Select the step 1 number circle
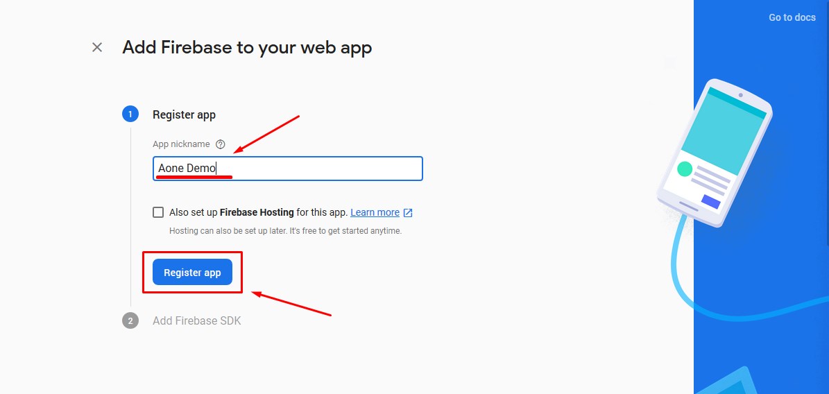The width and height of the screenshot is (829, 394). click(130, 114)
